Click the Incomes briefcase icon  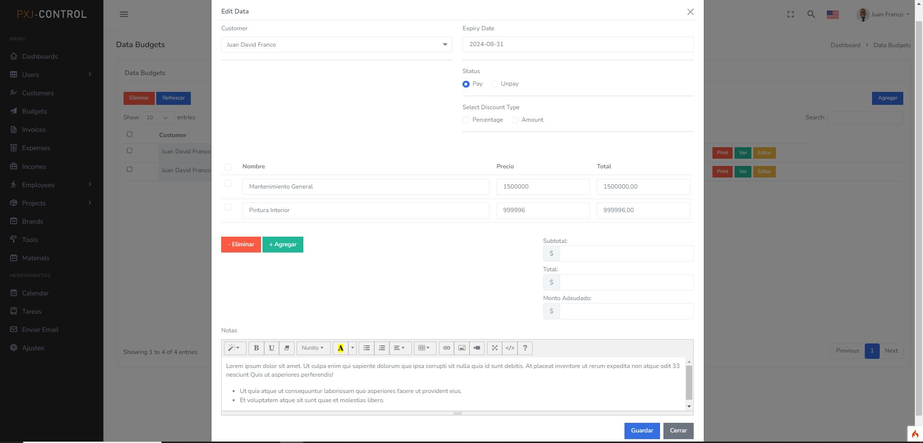13,166
